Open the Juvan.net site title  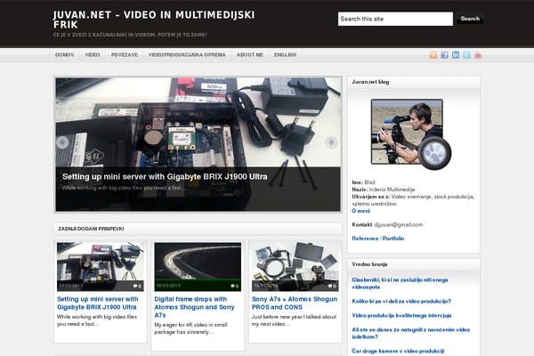click(x=154, y=20)
